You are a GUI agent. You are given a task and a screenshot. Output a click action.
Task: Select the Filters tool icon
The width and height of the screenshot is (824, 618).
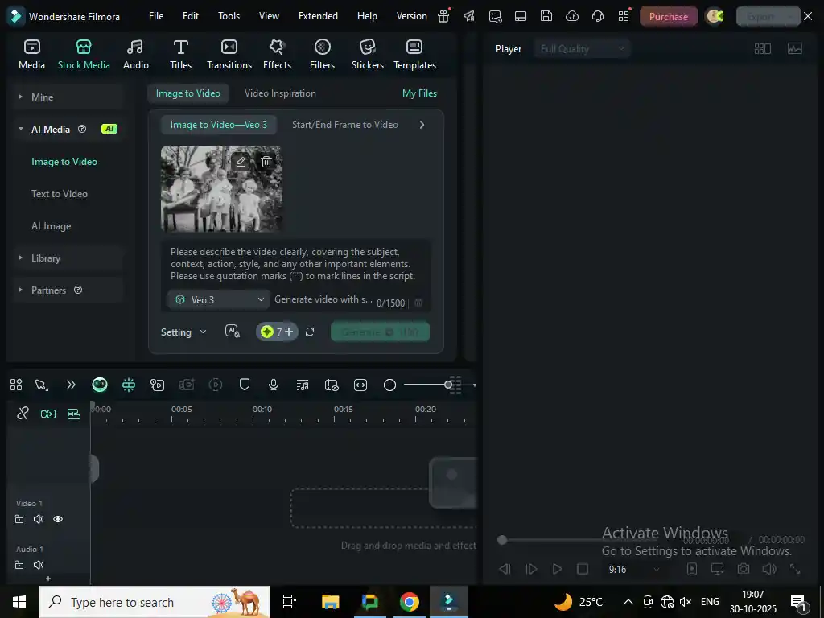[x=322, y=54]
